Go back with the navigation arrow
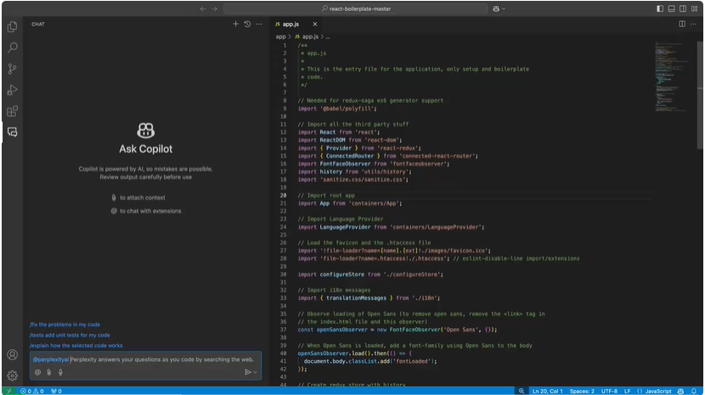Screen dimensions: 705x395 [203, 8]
